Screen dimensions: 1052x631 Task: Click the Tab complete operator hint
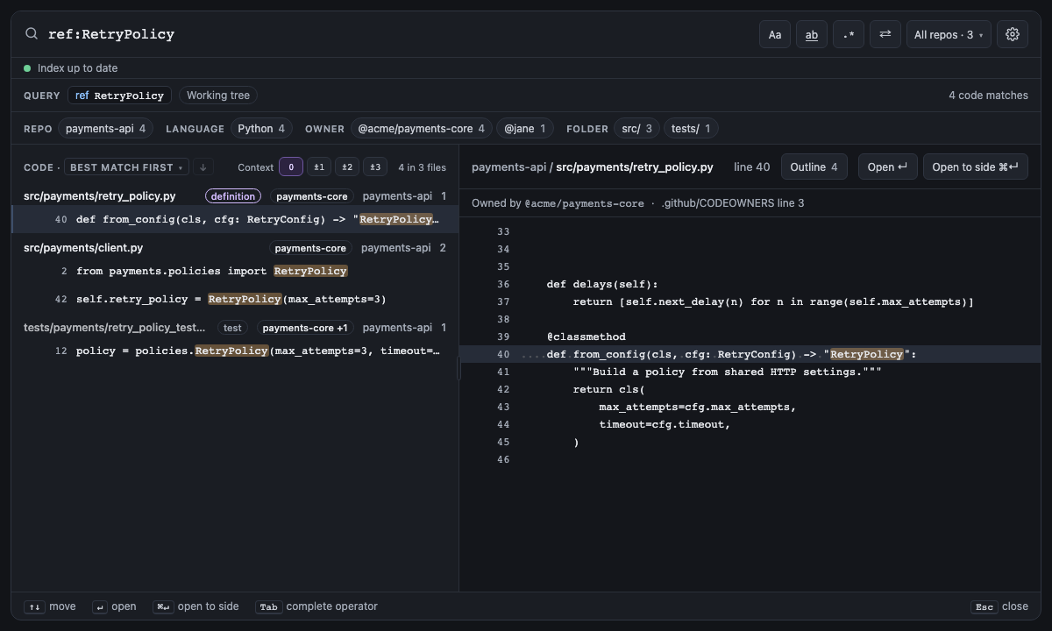[x=316, y=606]
